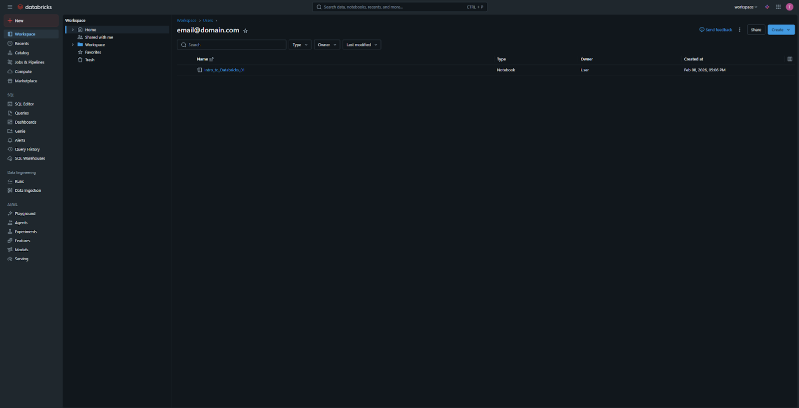The image size is (799, 408).
Task: Open the Intro_to_Databricks_01 notebook
Action: click(x=224, y=70)
